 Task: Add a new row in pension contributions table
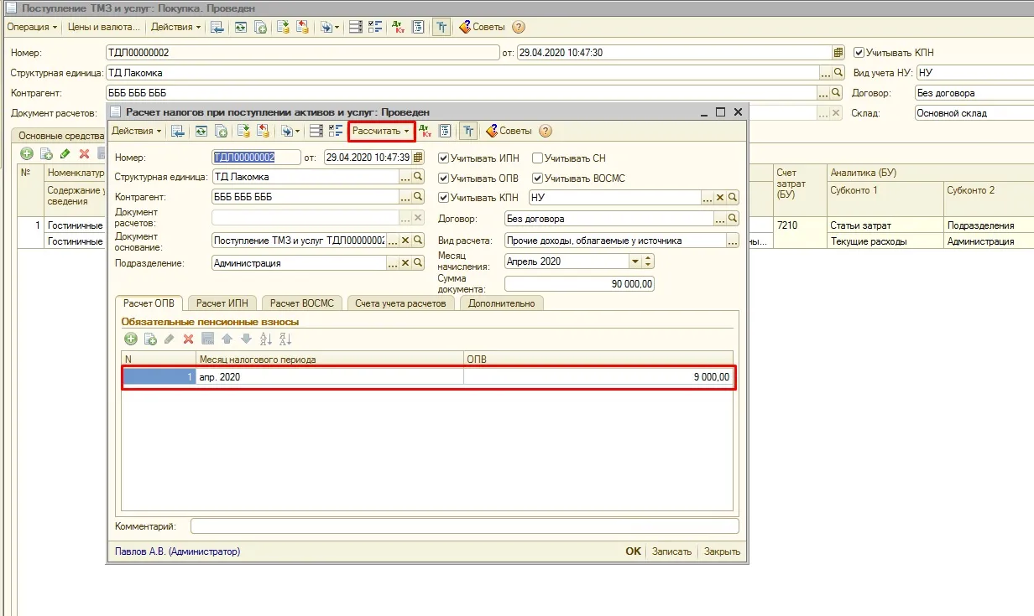point(131,339)
